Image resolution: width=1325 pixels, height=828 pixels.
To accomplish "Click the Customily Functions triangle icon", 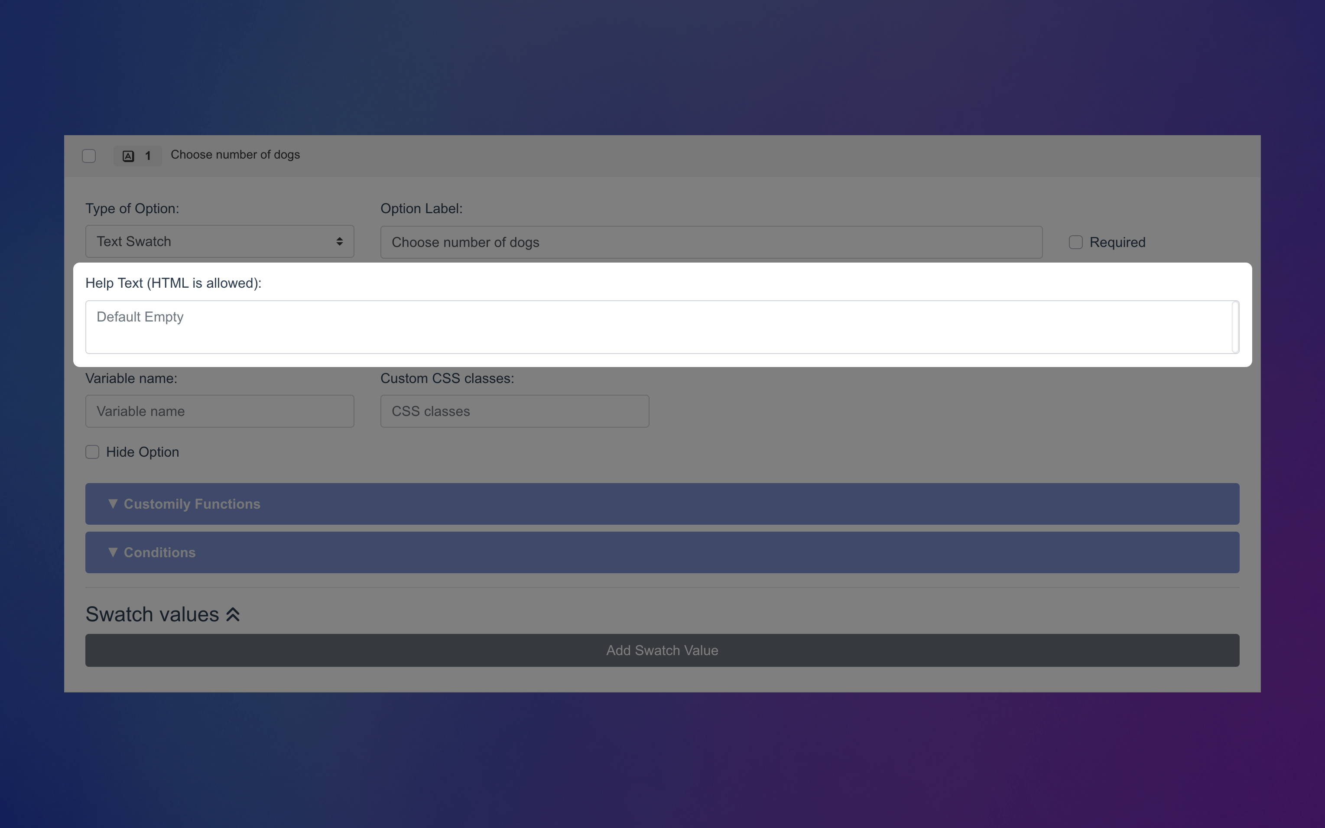I will point(113,503).
